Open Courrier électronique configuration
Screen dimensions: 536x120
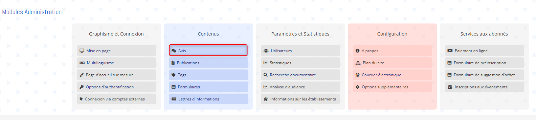pyautogui.click(x=392, y=75)
